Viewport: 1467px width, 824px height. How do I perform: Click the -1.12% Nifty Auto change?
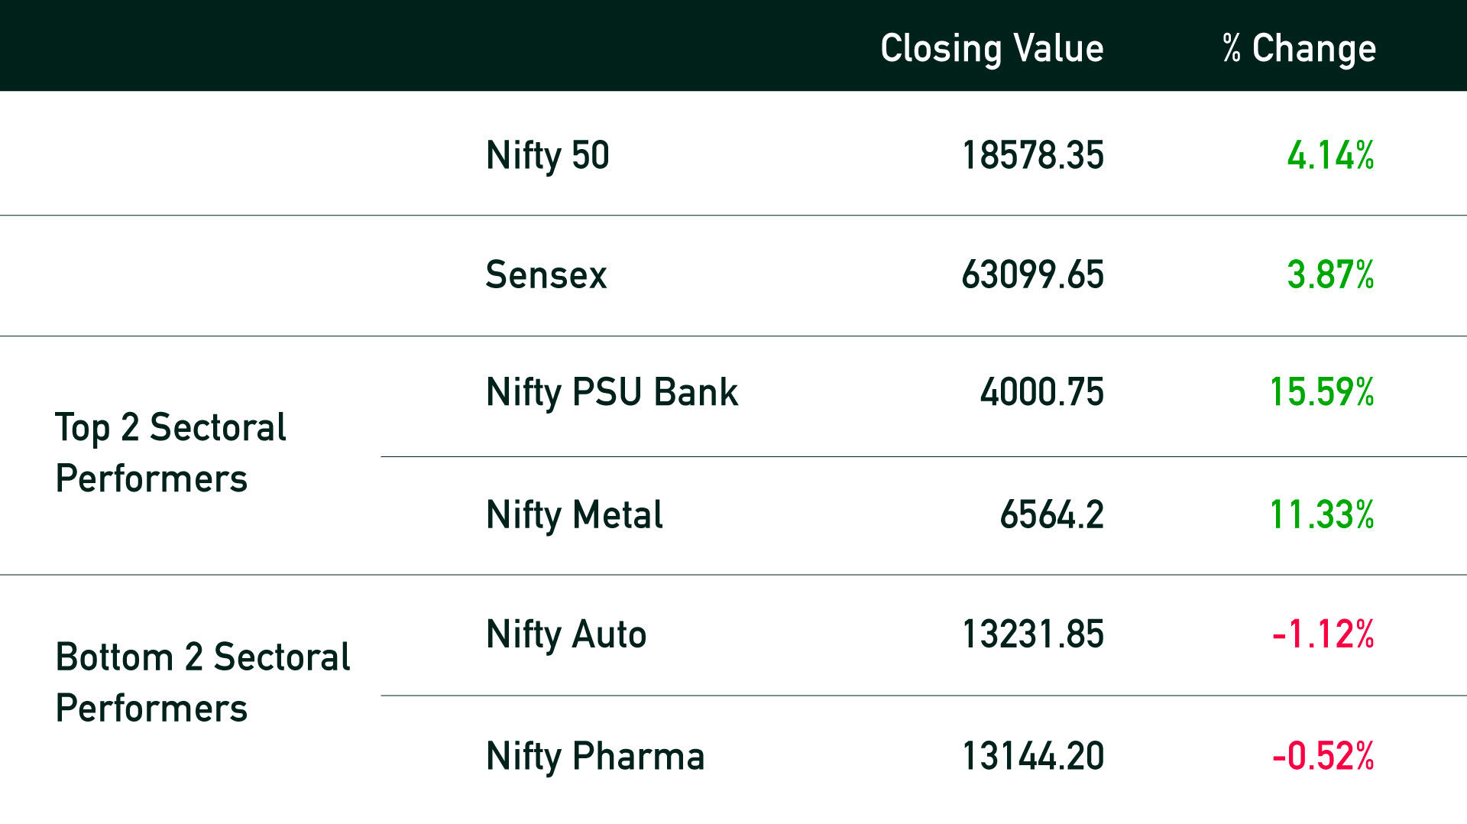[x=1323, y=634]
